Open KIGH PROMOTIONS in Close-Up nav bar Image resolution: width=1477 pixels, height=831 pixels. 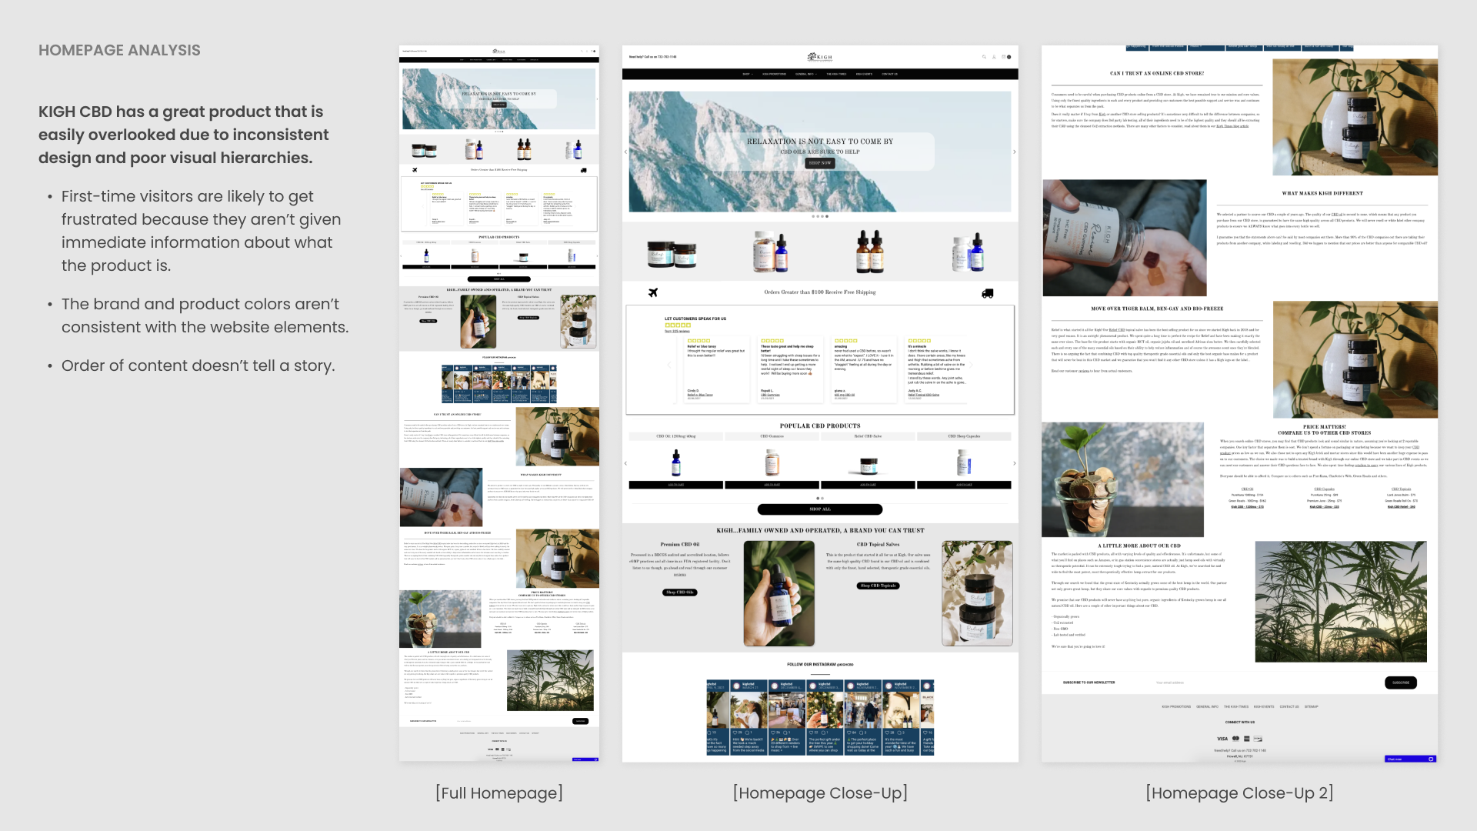774,75
